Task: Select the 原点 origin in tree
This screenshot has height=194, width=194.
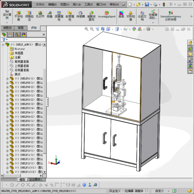Action: point(18,74)
